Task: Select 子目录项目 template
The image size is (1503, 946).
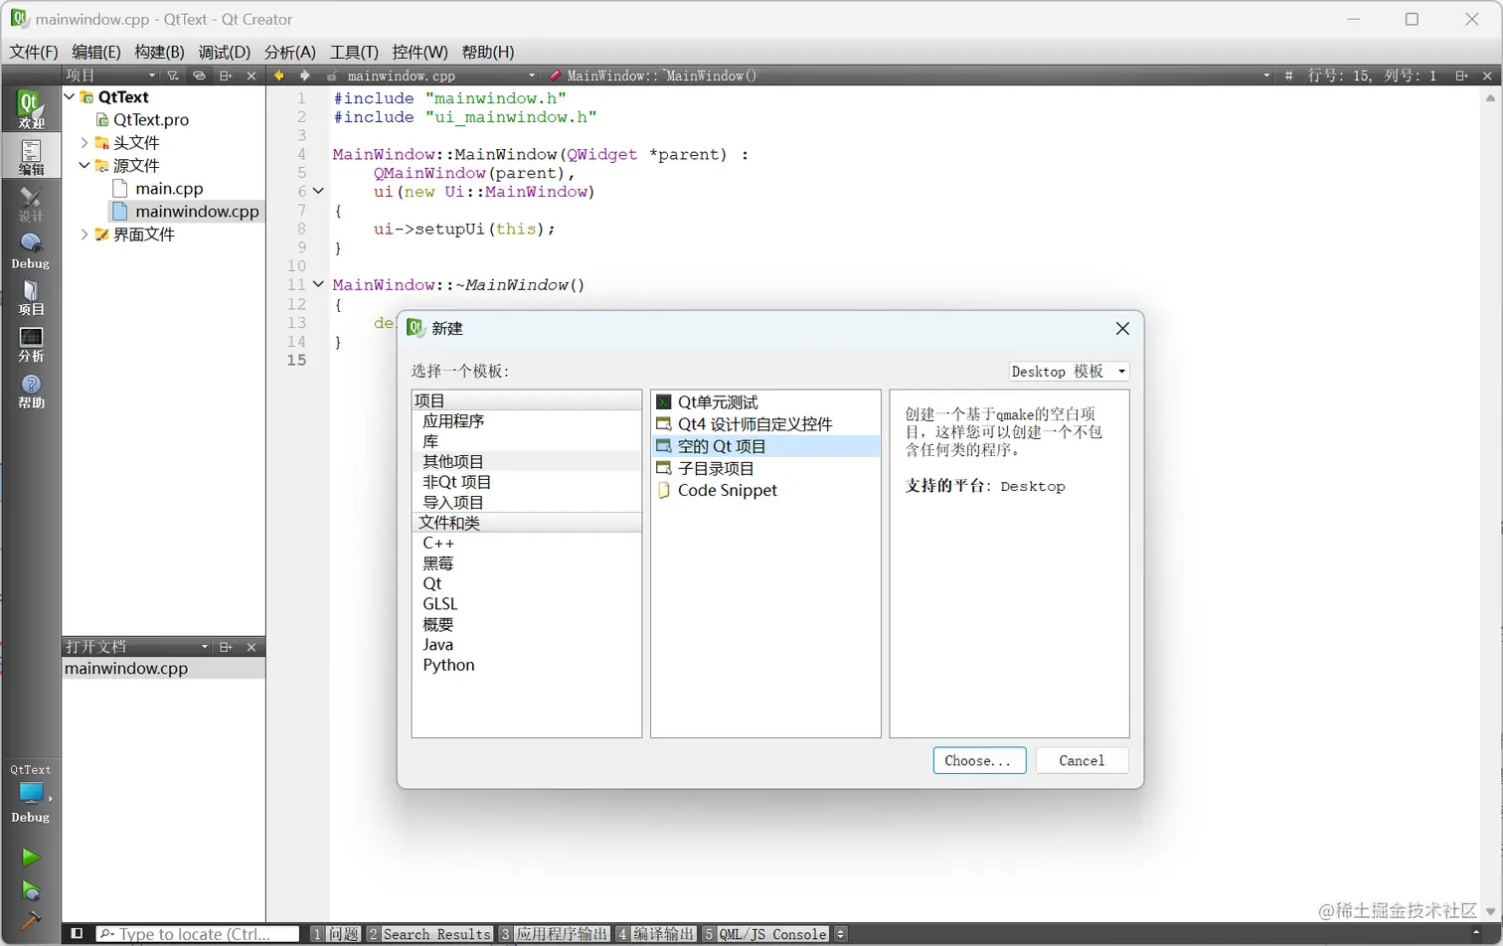Action: [x=765, y=468]
